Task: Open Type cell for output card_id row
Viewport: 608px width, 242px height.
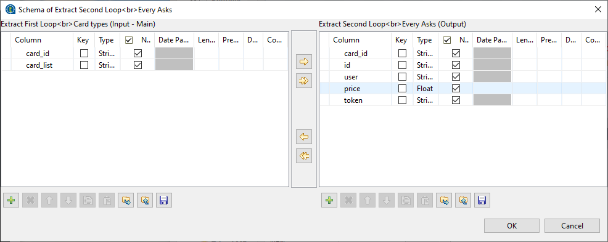Action: click(425, 54)
